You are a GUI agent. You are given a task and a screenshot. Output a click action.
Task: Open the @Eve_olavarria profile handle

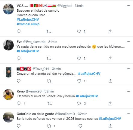[34, 42]
